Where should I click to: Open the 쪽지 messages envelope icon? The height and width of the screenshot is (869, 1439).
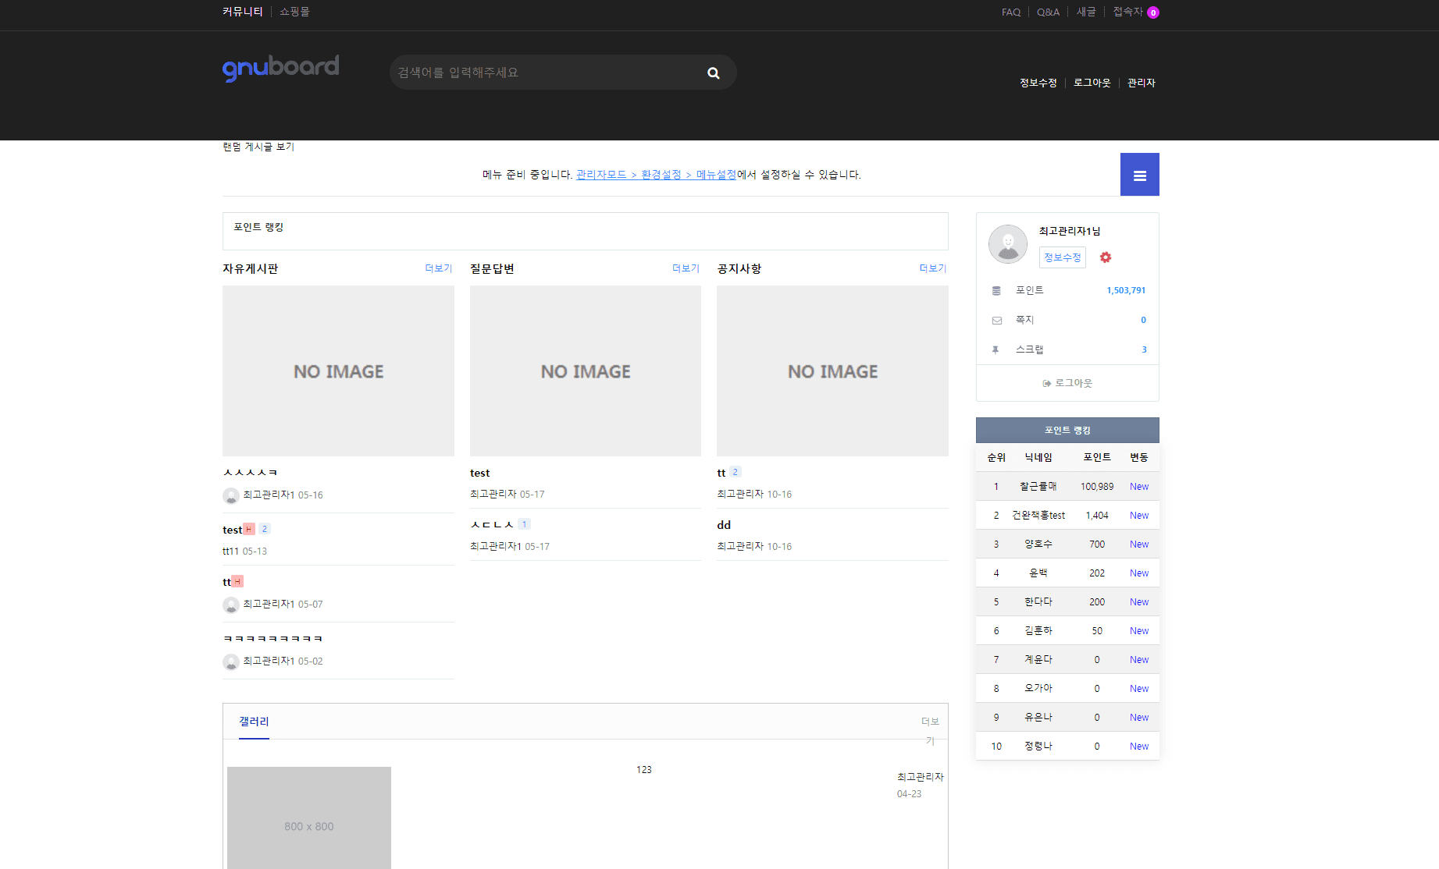996,321
